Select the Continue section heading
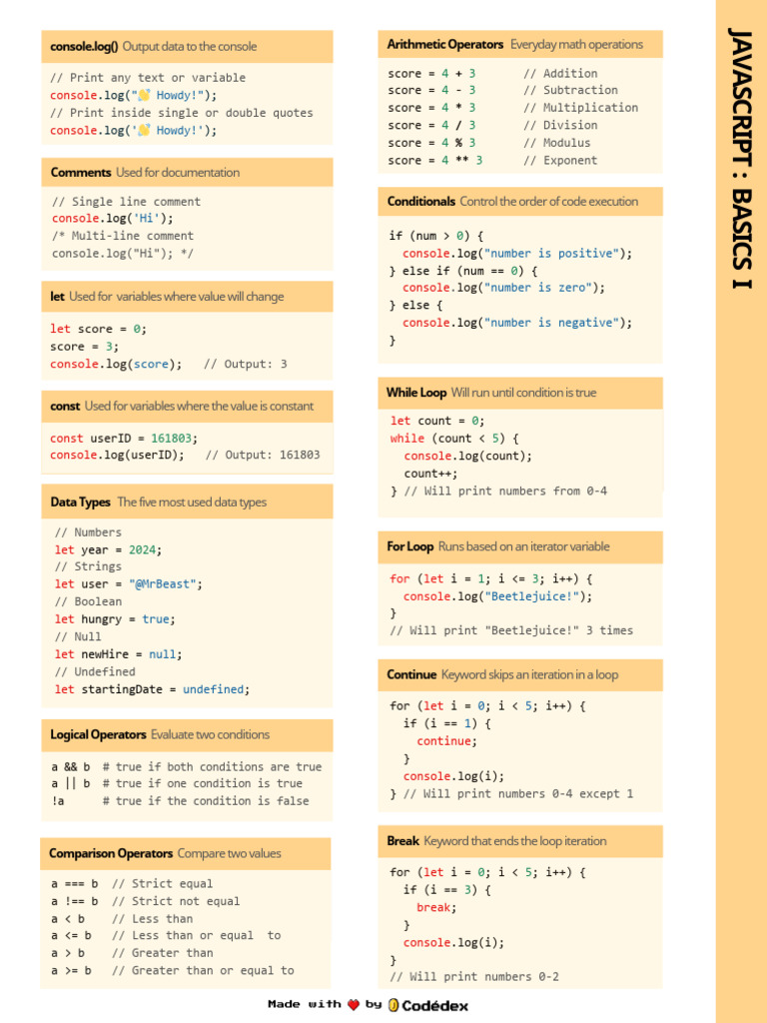 [x=412, y=674]
